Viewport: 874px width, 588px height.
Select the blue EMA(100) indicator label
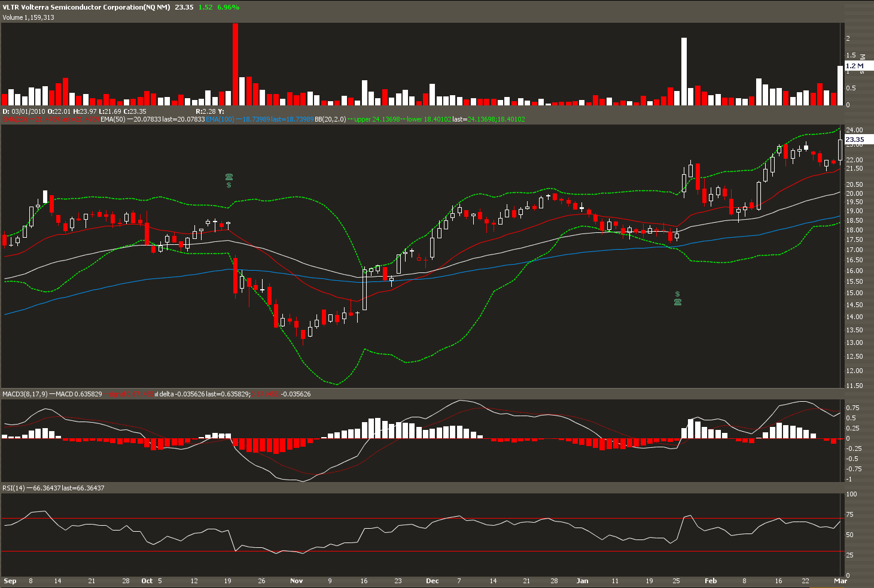[x=260, y=120]
